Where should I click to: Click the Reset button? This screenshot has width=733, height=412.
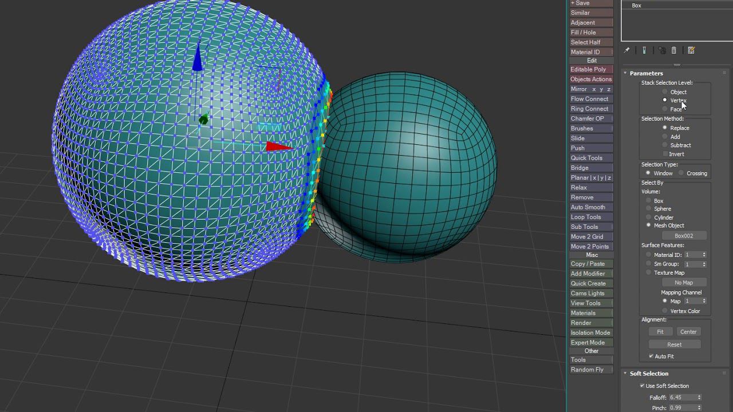click(x=675, y=344)
